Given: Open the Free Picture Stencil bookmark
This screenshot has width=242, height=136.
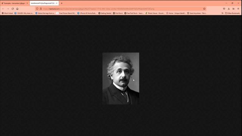Looking at the screenshot, I should pos(66,13).
